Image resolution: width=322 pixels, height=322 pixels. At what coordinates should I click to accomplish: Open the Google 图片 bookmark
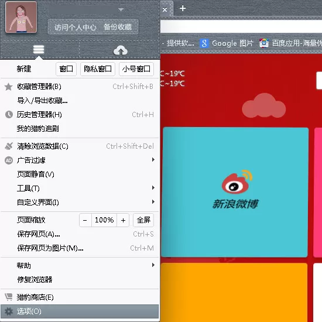tap(227, 43)
